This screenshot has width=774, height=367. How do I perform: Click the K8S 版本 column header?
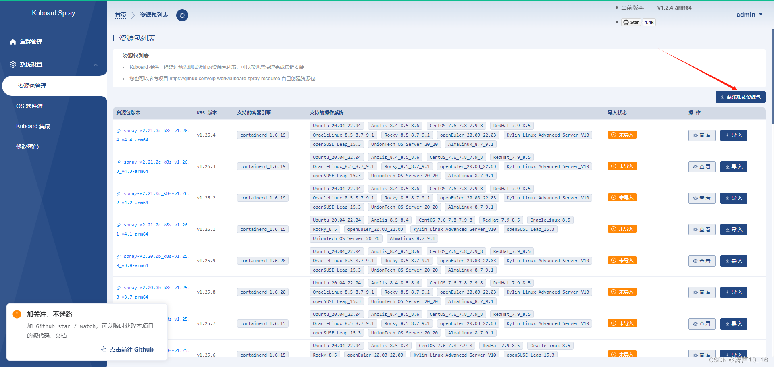pos(207,113)
